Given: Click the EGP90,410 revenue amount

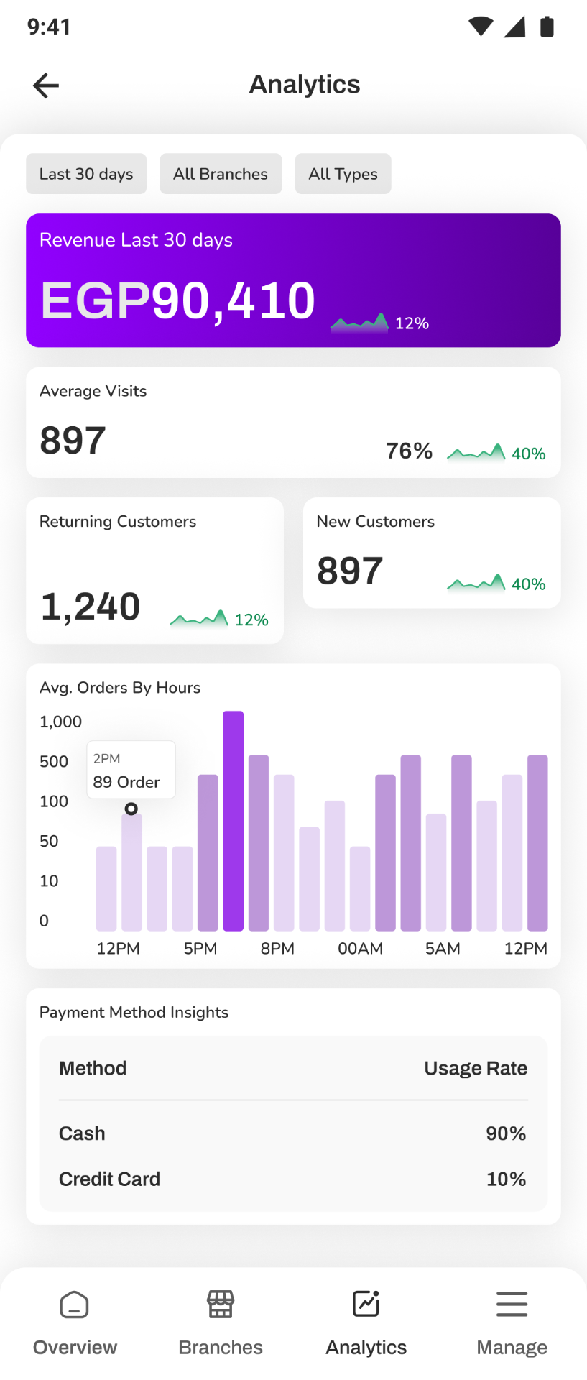Looking at the screenshot, I should coord(178,300).
